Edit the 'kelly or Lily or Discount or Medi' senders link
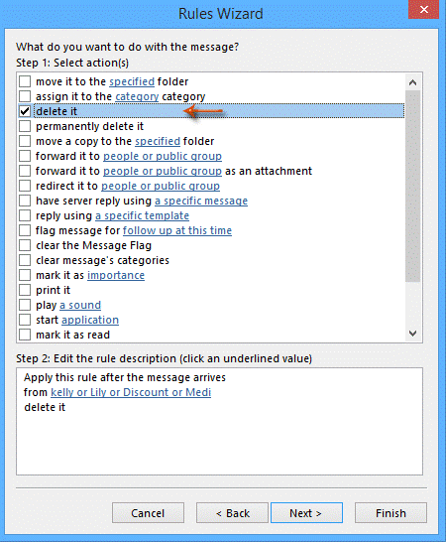The height and width of the screenshot is (542, 446). pos(131,392)
